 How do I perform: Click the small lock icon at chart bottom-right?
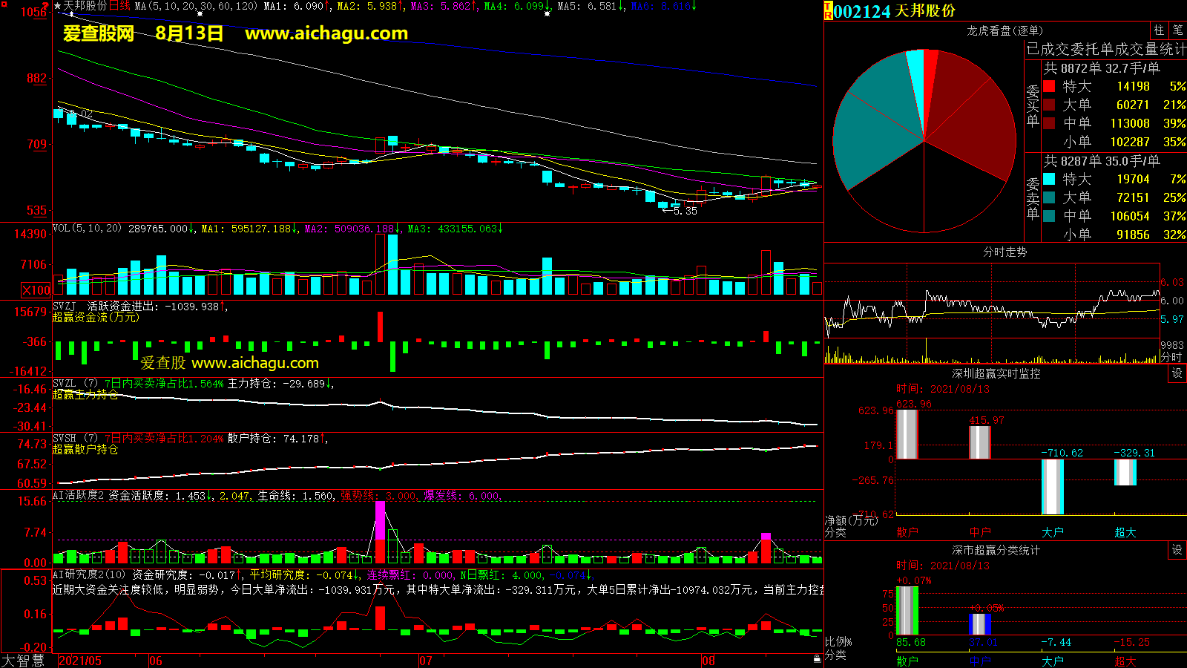pos(817,658)
